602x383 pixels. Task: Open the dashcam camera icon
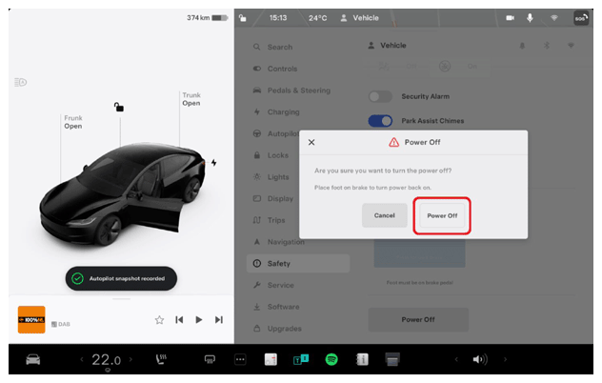(510, 18)
